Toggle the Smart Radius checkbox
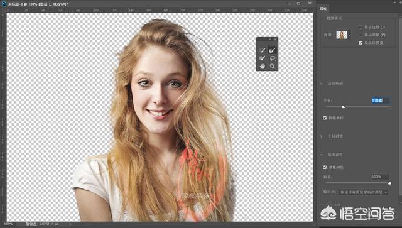Viewport: 402px width, 228px height. [x=325, y=117]
